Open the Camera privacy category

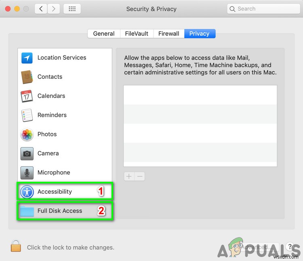coord(65,154)
